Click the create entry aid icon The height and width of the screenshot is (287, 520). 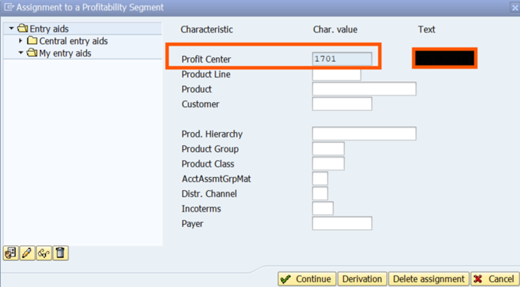[x=10, y=253]
